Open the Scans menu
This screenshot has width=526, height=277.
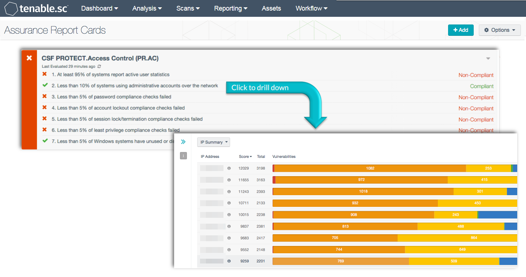coord(188,8)
